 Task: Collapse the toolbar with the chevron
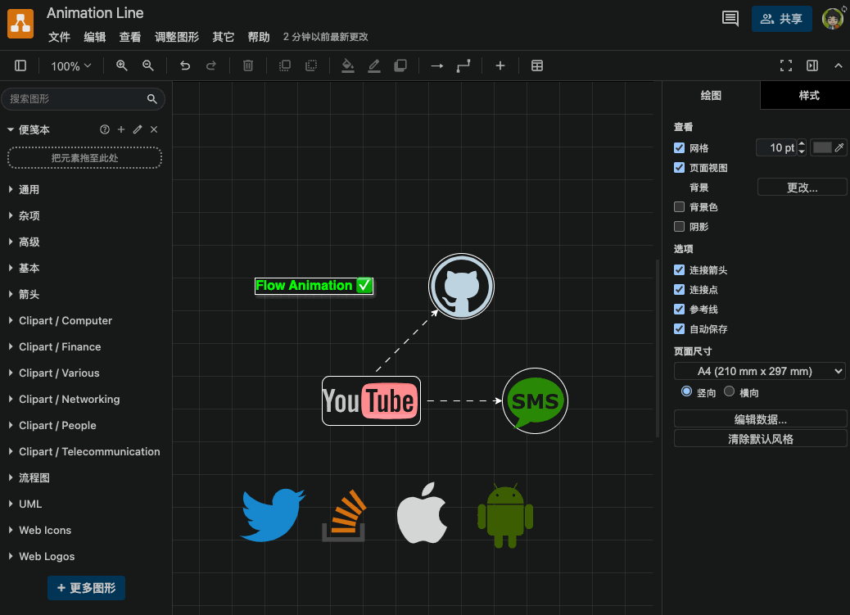point(838,66)
